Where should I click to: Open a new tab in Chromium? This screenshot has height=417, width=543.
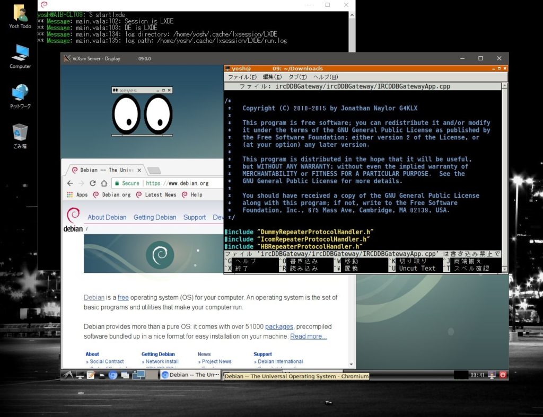(154, 171)
